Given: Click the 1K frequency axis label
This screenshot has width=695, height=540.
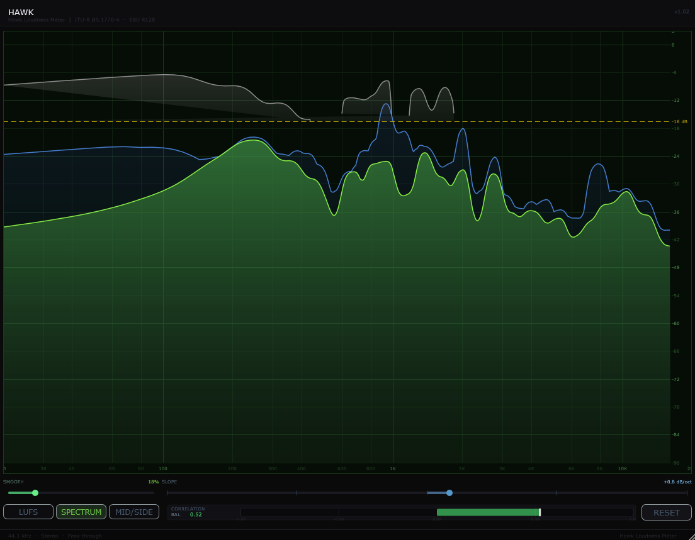Looking at the screenshot, I should click(393, 468).
